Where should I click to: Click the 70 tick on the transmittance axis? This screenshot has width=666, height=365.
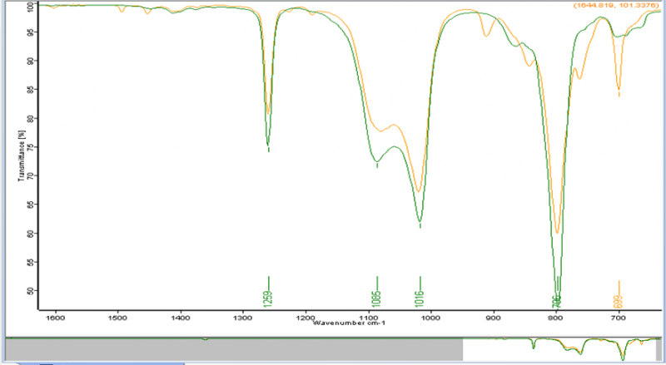coord(30,175)
